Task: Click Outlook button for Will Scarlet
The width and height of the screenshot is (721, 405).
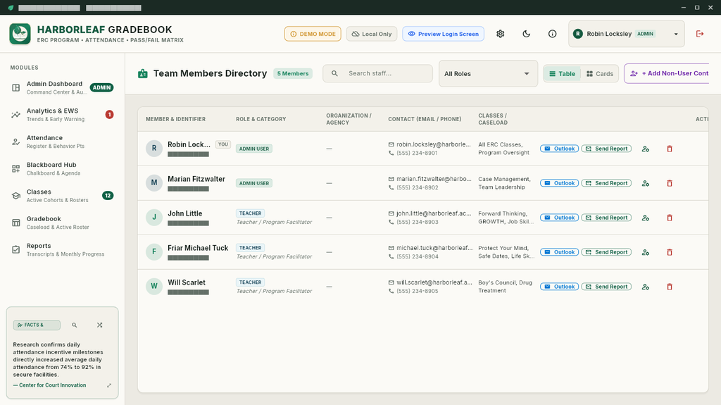Action: tap(559, 287)
